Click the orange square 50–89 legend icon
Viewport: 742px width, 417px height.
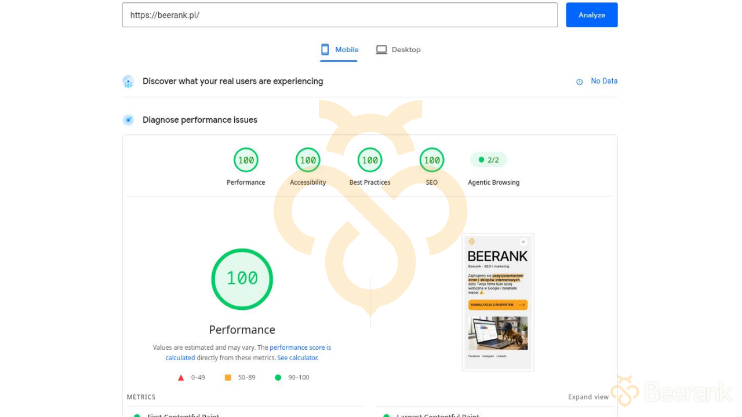coord(228,378)
